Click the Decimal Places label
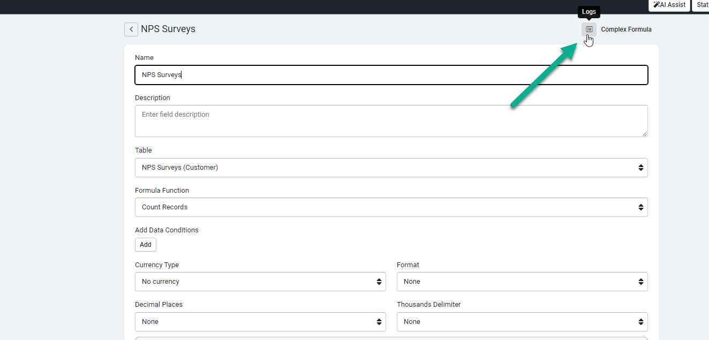709x340 pixels. point(159,305)
